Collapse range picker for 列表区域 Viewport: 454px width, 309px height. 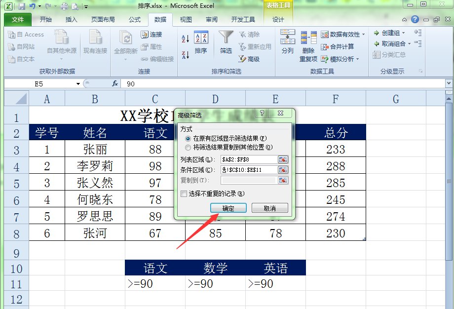pos(283,159)
